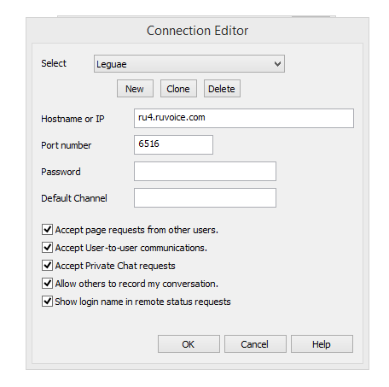This screenshot has width=389, height=387.
Task: Click the empty Password field
Action: tap(205, 171)
